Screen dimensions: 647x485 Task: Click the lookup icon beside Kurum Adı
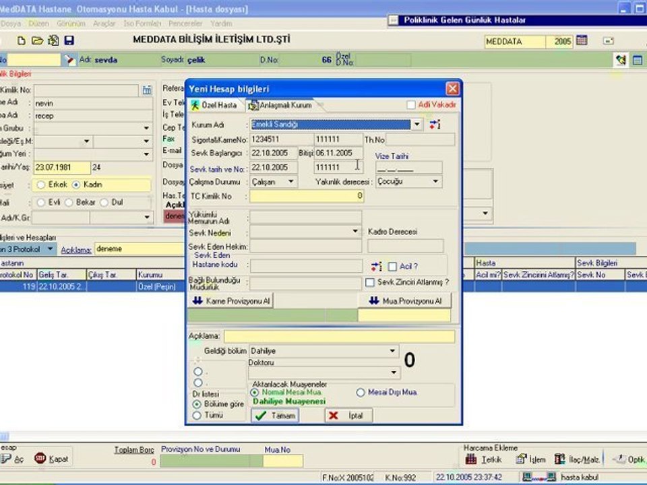(435, 124)
